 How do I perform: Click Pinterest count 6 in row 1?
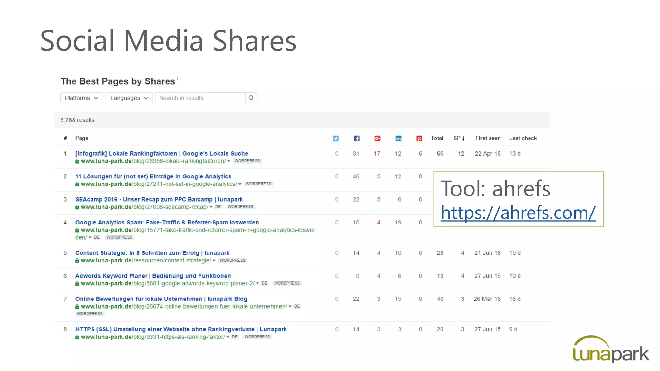pyautogui.click(x=420, y=154)
